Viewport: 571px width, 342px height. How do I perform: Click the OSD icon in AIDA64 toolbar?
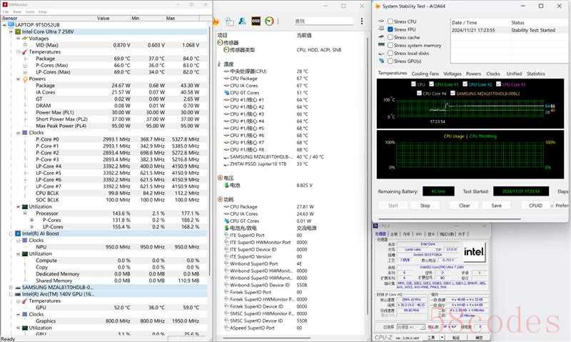pyautogui.click(x=255, y=21)
